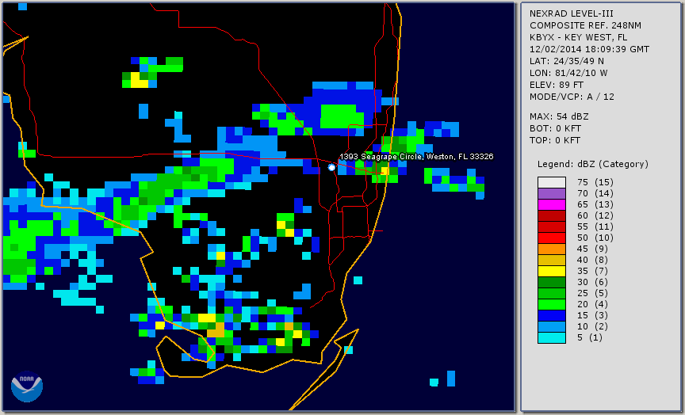
Task: Select the 15 dBZ blue legend swatch
Action: tap(552, 315)
